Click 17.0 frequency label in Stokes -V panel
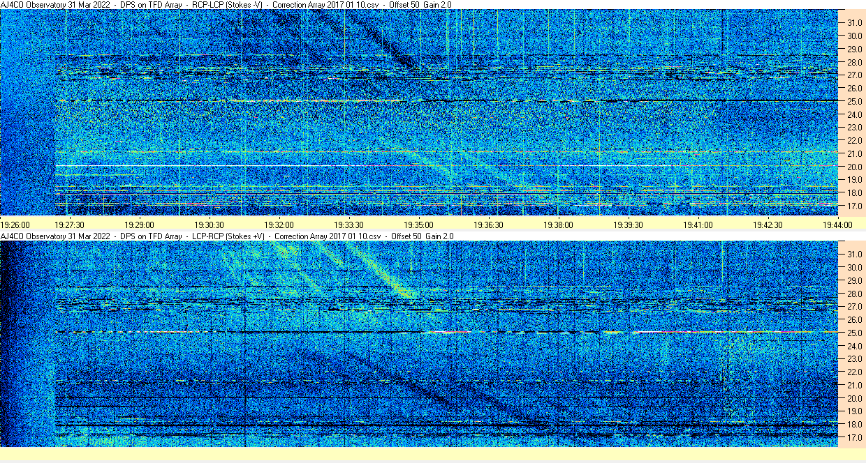The image size is (866, 463). [854, 206]
